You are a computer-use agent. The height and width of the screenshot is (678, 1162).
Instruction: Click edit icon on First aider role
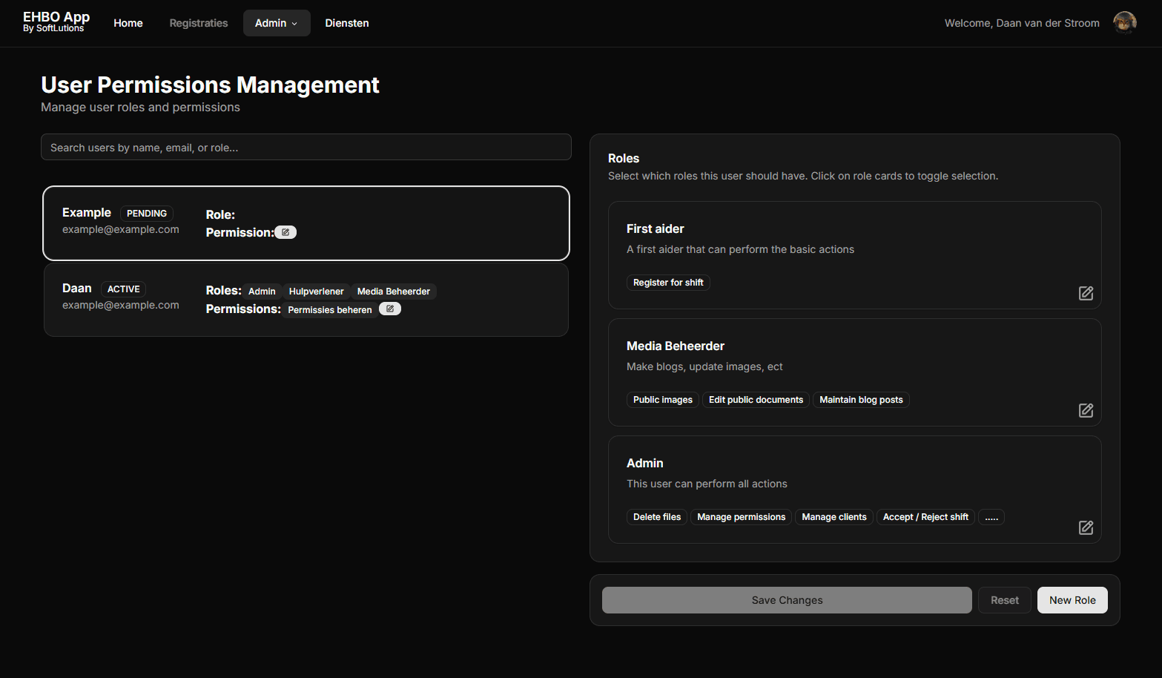pyautogui.click(x=1086, y=293)
